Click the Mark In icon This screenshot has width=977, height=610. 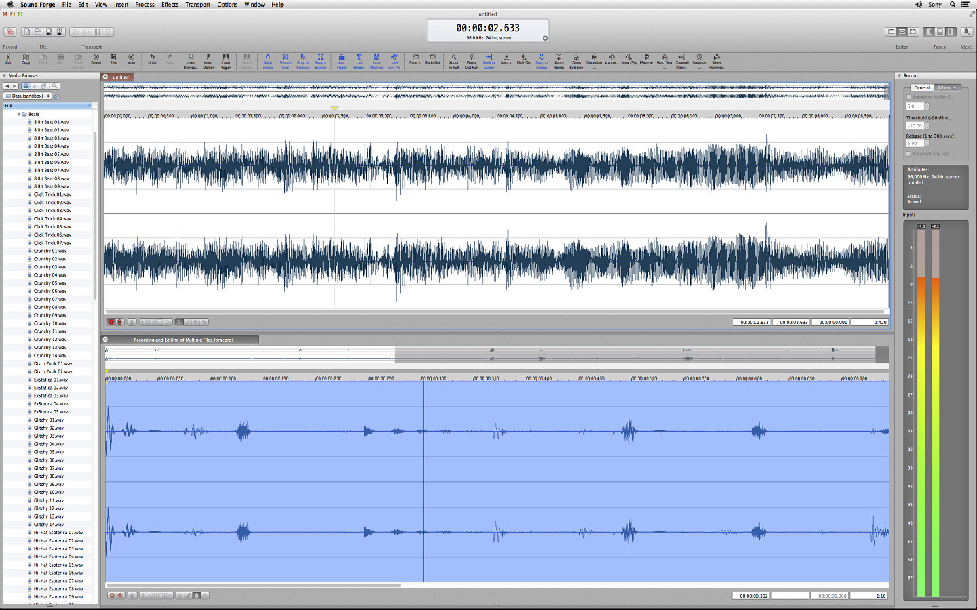coord(506,59)
